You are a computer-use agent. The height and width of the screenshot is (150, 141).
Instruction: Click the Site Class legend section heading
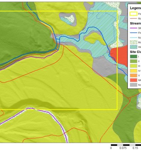click(135, 52)
